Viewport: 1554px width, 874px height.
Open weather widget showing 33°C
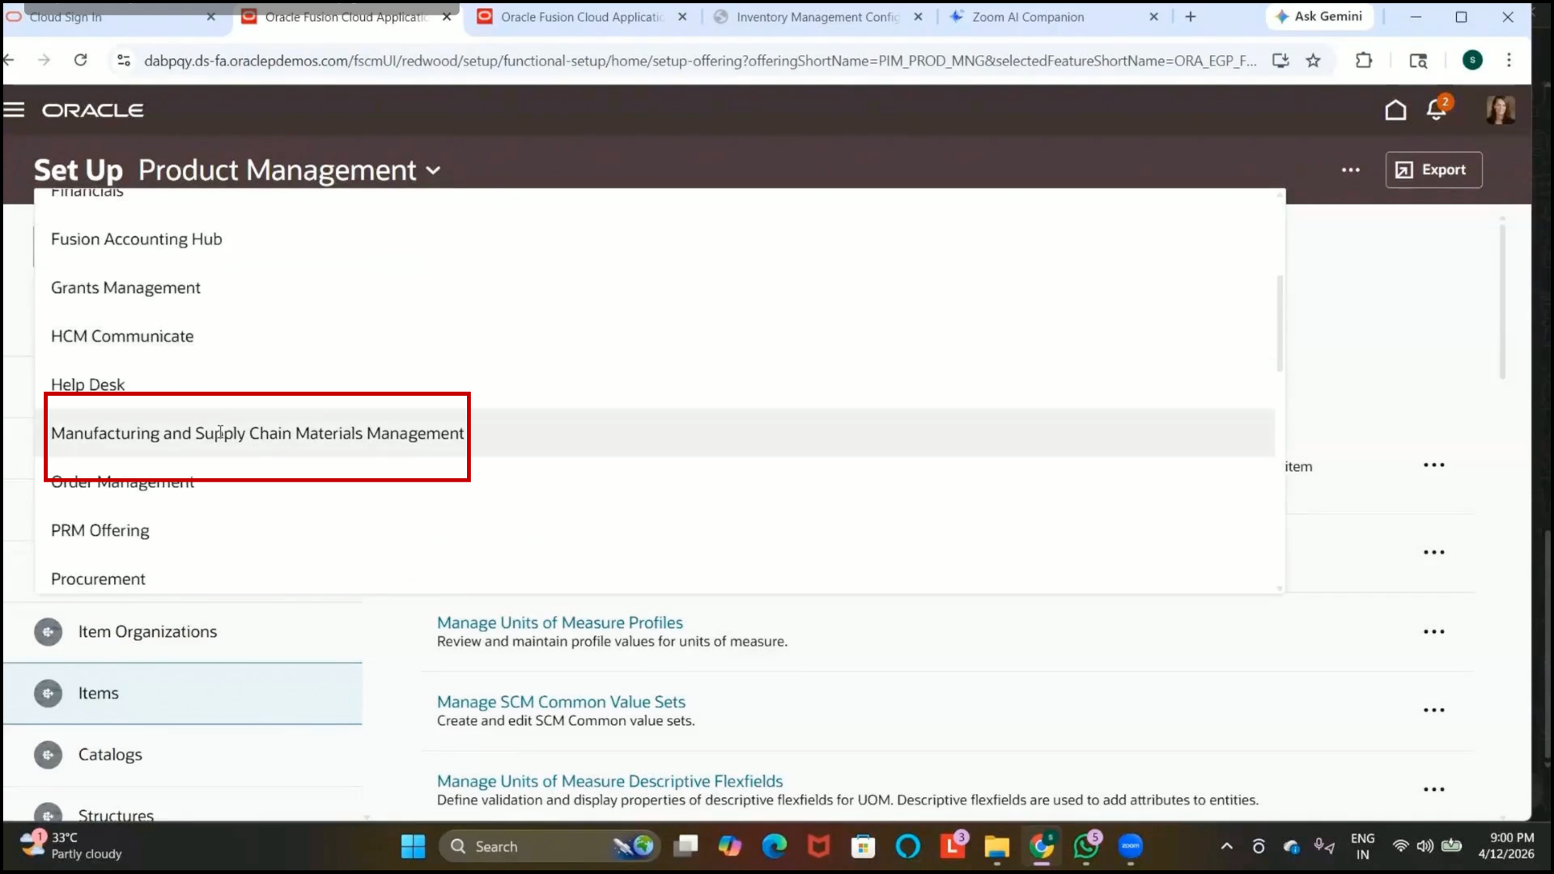click(71, 846)
